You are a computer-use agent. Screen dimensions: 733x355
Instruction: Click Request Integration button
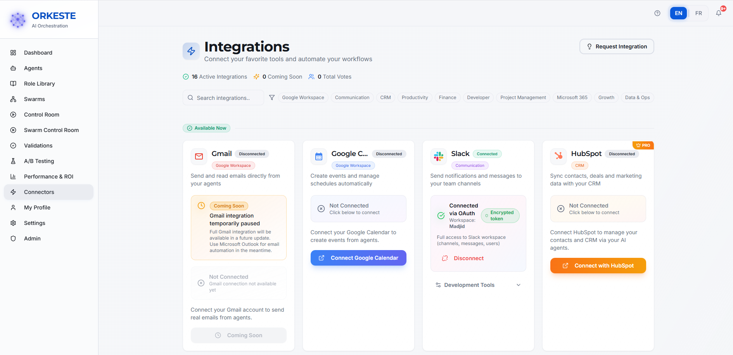click(617, 46)
